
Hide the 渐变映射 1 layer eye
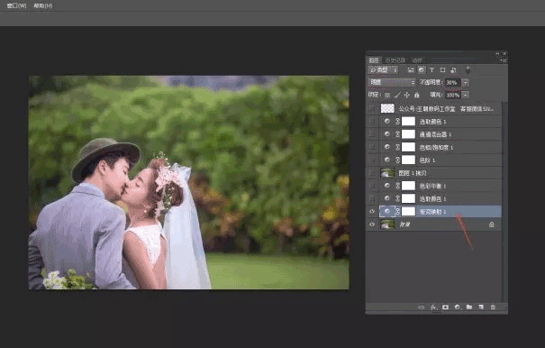372,211
